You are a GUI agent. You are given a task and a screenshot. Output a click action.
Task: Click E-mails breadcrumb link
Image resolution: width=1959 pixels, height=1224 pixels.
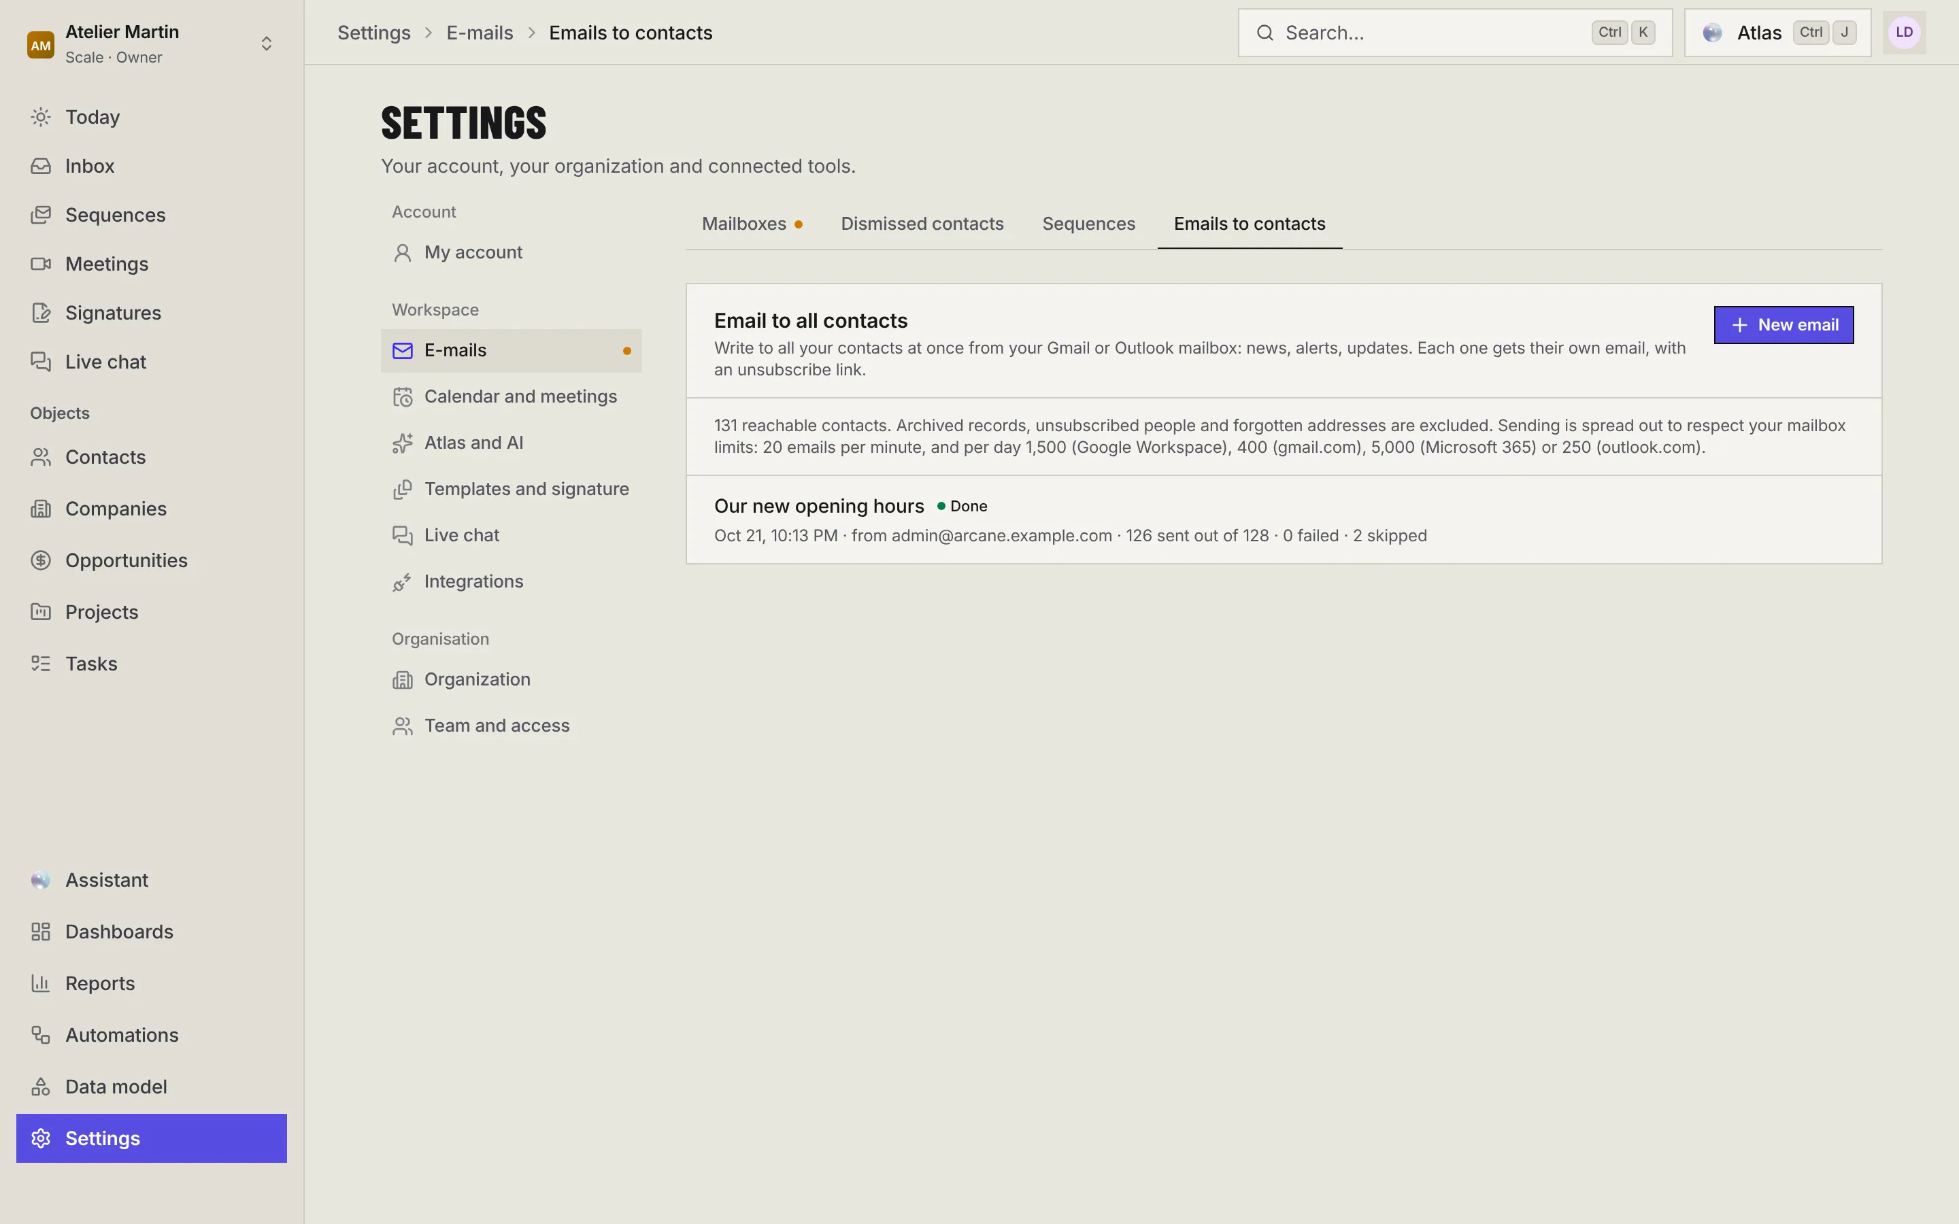click(480, 33)
